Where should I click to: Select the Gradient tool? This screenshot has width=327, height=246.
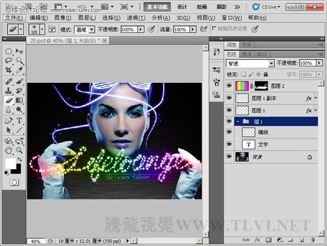click(x=20, y=101)
